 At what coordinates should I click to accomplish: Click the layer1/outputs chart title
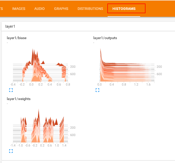pos(105,38)
